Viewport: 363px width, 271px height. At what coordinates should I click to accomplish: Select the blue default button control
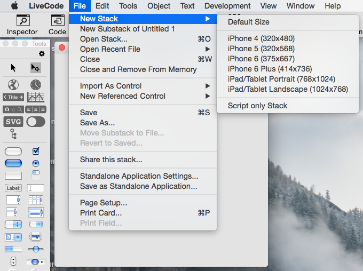click(13, 163)
